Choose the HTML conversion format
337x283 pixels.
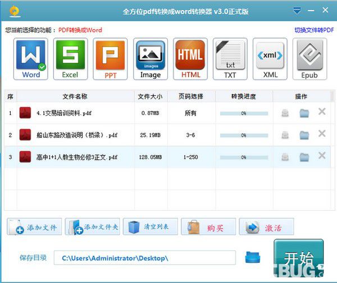pos(190,59)
